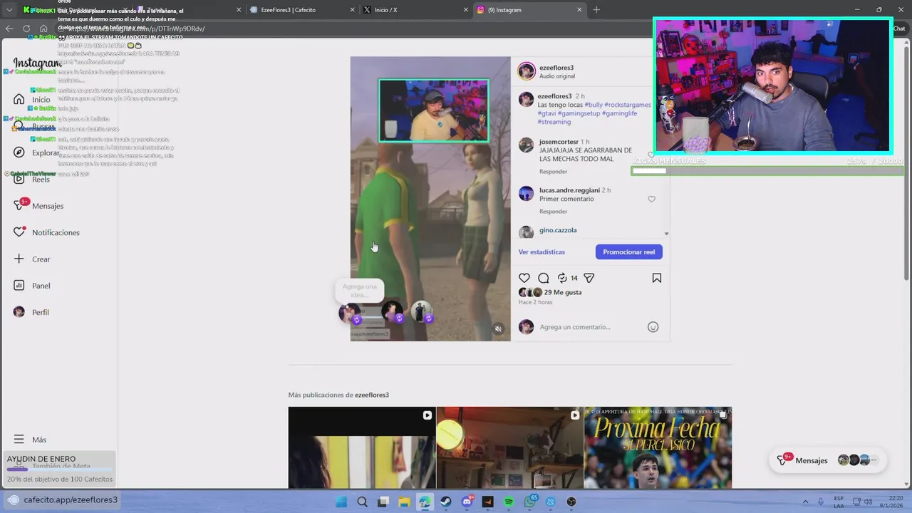Open Spotify from the taskbar
912x513 pixels.
tap(509, 502)
